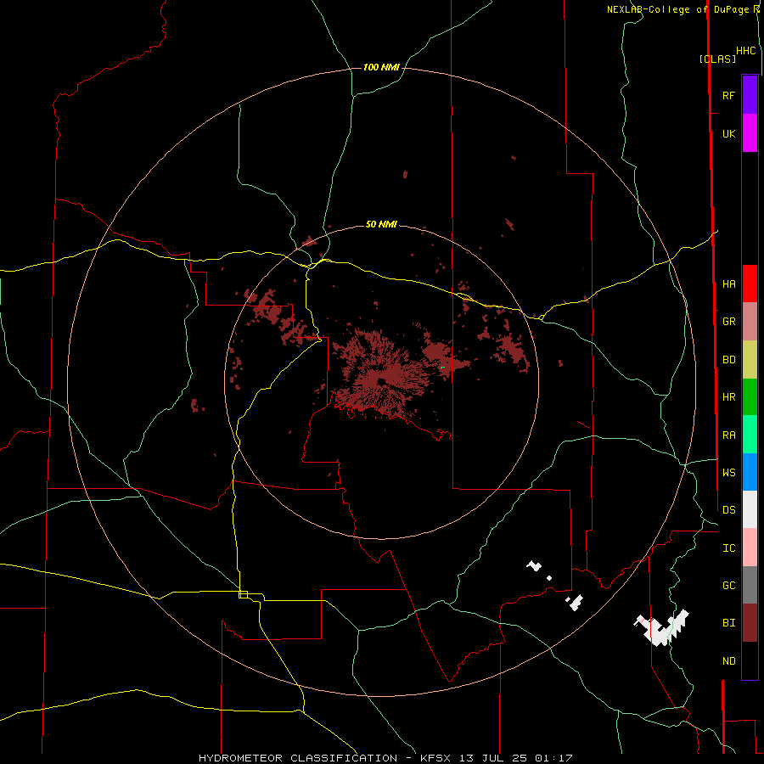Click the 13 JUL 25 date text
Screen dimensions: 764x764
coord(493,758)
